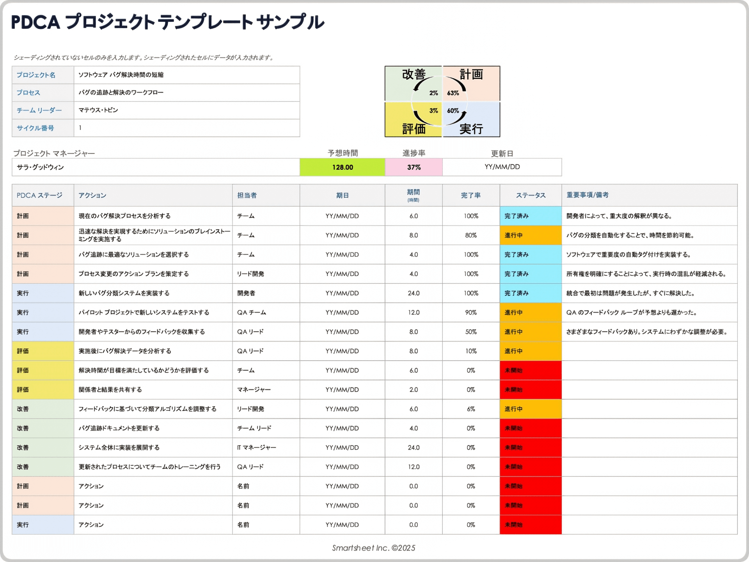This screenshot has height=562, width=749.
Task: Click 未開始 status of チームのトレーニング row
Action: (531, 467)
